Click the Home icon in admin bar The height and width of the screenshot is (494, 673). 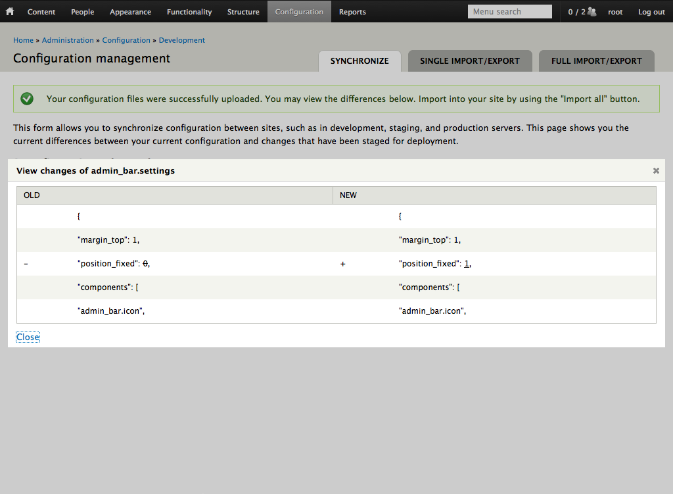pos(10,11)
